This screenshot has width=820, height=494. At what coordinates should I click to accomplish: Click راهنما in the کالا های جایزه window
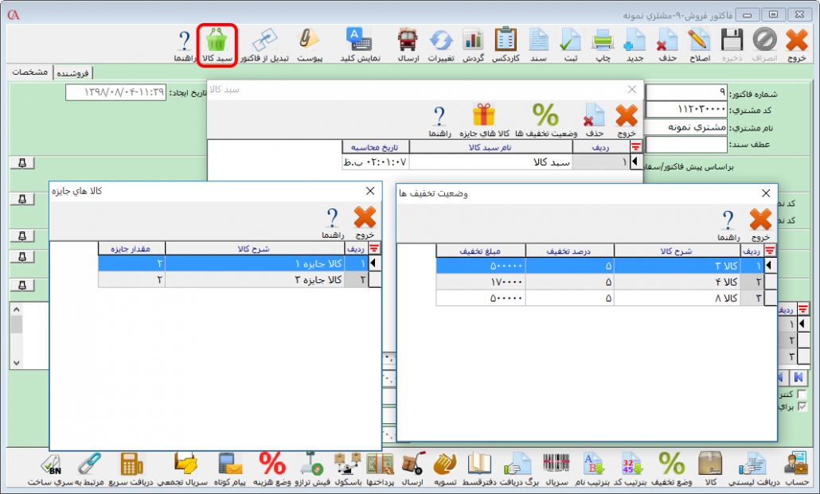(x=331, y=223)
